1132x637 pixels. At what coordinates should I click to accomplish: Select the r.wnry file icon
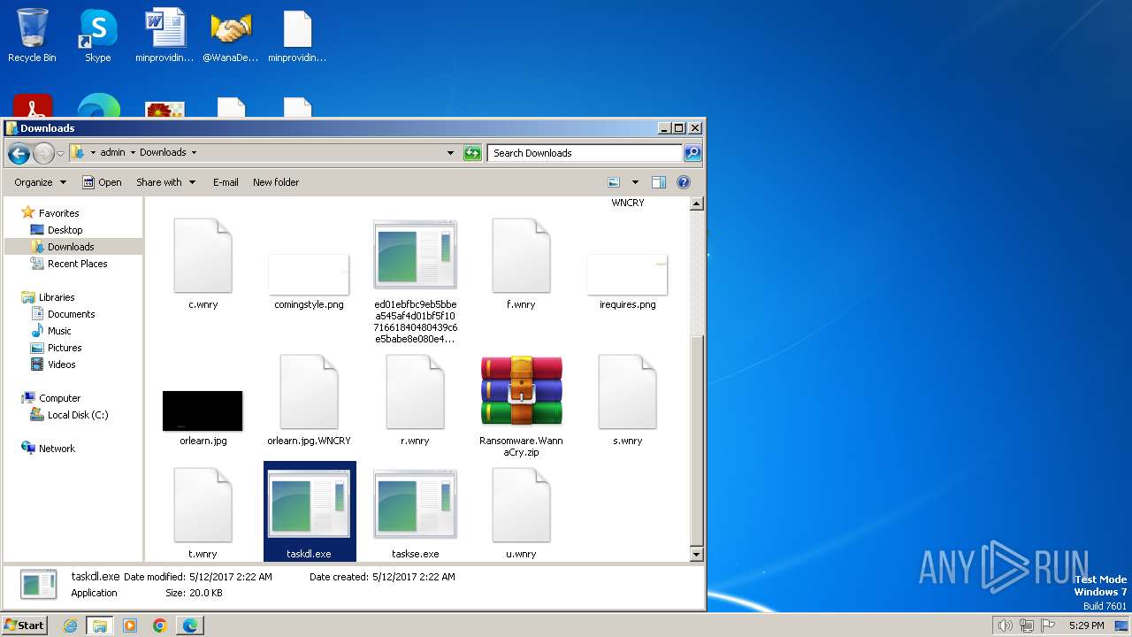coord(415,393)
